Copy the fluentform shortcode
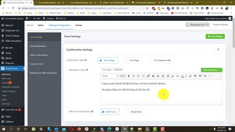Screen dimensions: 235x132 click(198, 25)
